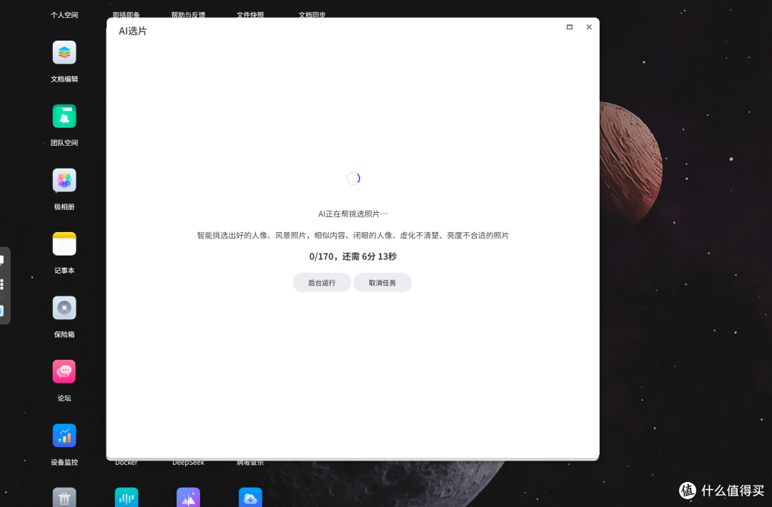Open the teal audio waveform app icon

tap(127, 498)
